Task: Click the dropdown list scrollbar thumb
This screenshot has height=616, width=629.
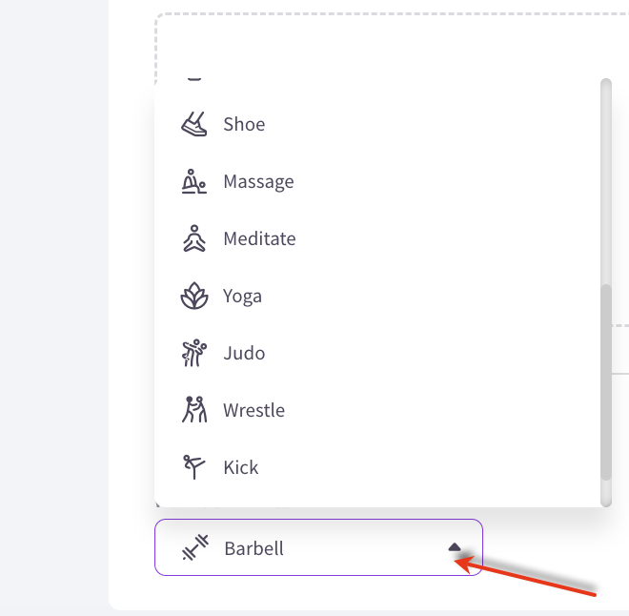Action: point(606,382)
